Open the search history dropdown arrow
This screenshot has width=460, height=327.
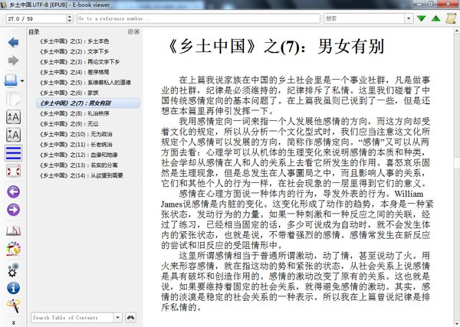click(409, 18)
